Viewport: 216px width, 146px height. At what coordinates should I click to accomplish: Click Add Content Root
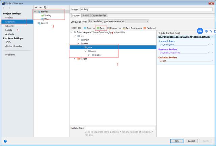169,33
